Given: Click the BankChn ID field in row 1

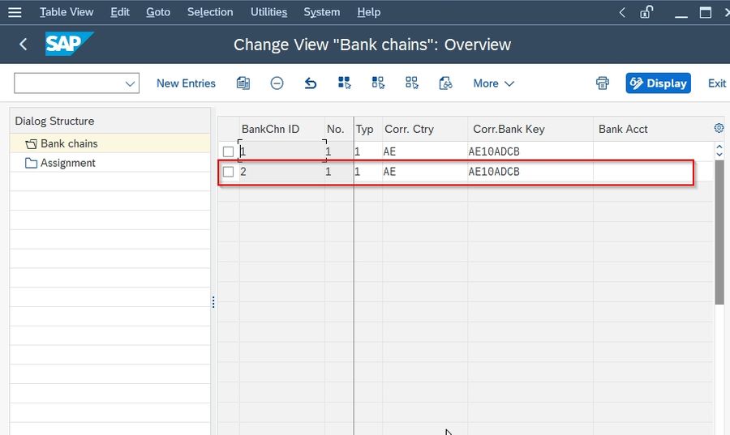Looking at the screenshot, I should [281, 151].
